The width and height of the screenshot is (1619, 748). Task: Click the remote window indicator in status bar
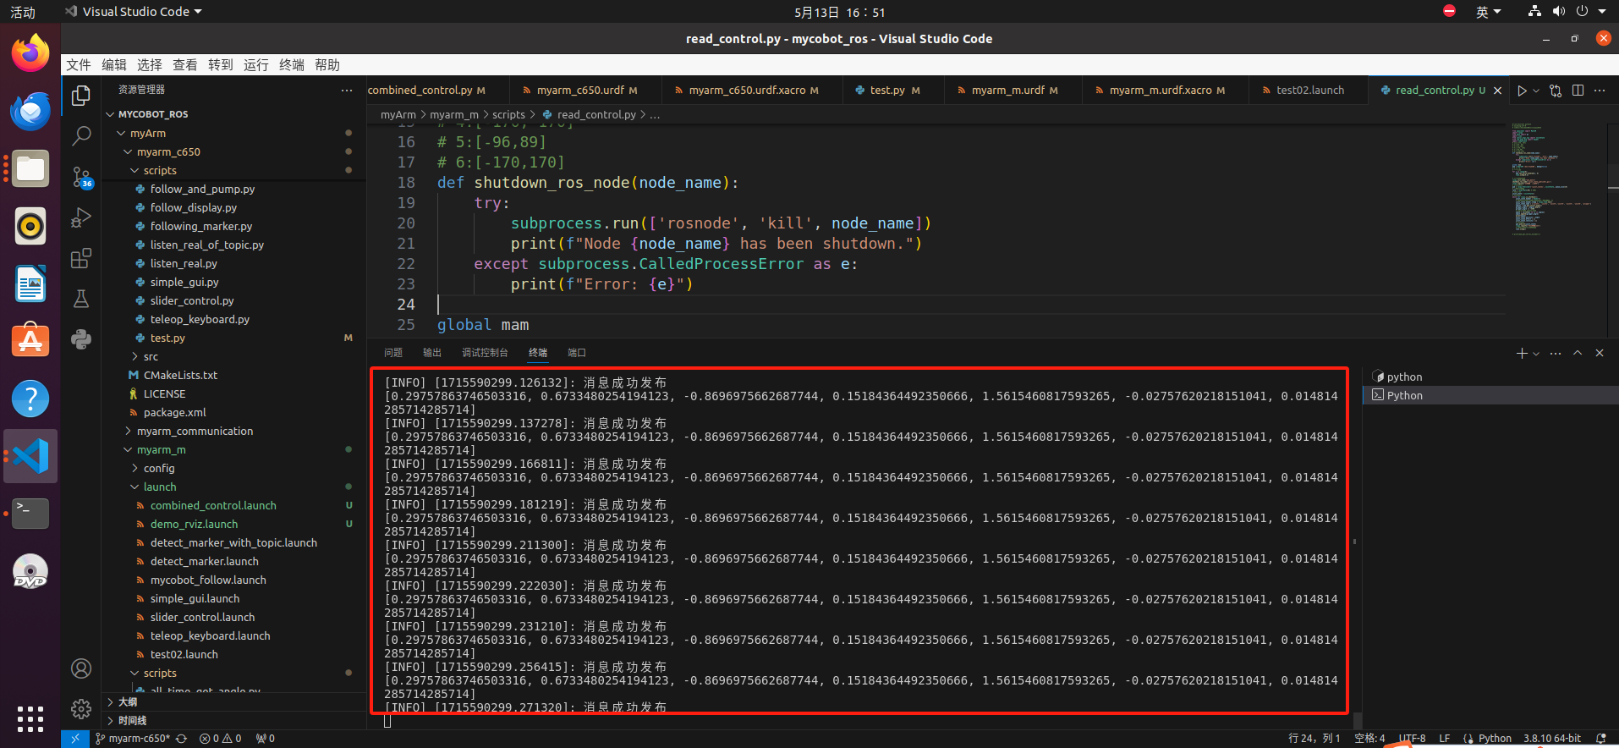[74, 739]
